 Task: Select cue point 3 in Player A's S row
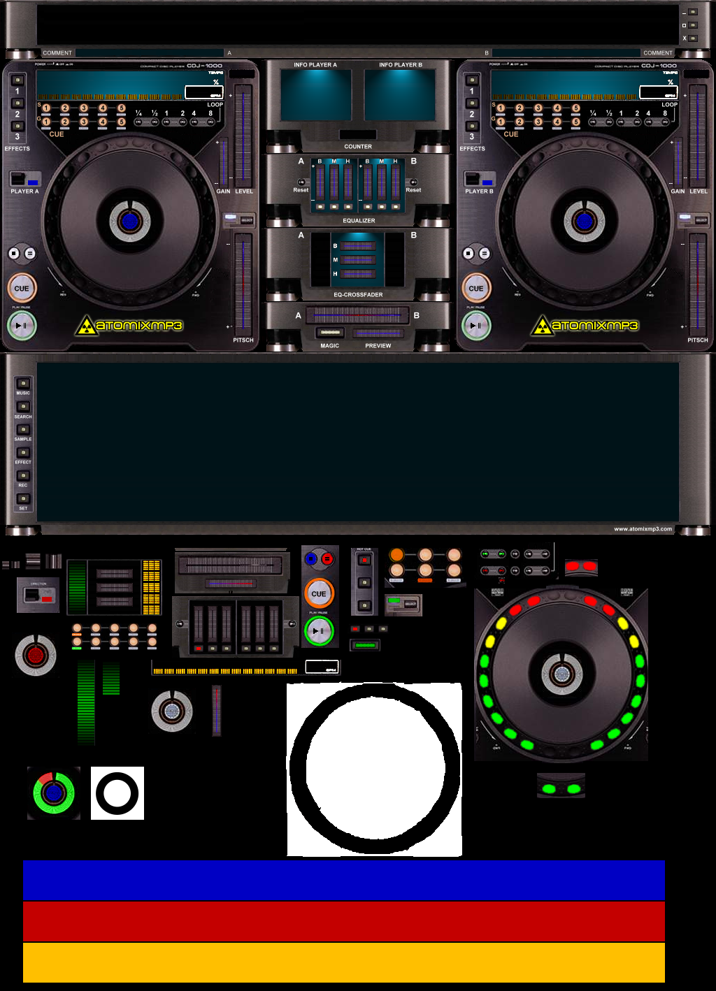pyautogui.click(x=84, y=108)
